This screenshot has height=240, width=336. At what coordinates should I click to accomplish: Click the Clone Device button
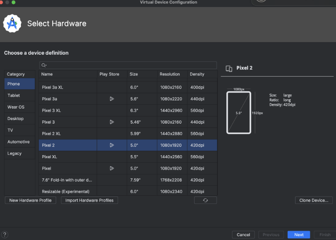[x=314, y=200]
